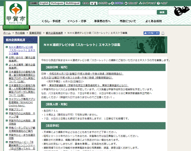Click the 観光企画推進課 breadcrumb link
This screenshot has width=191, height=151.
54,33
